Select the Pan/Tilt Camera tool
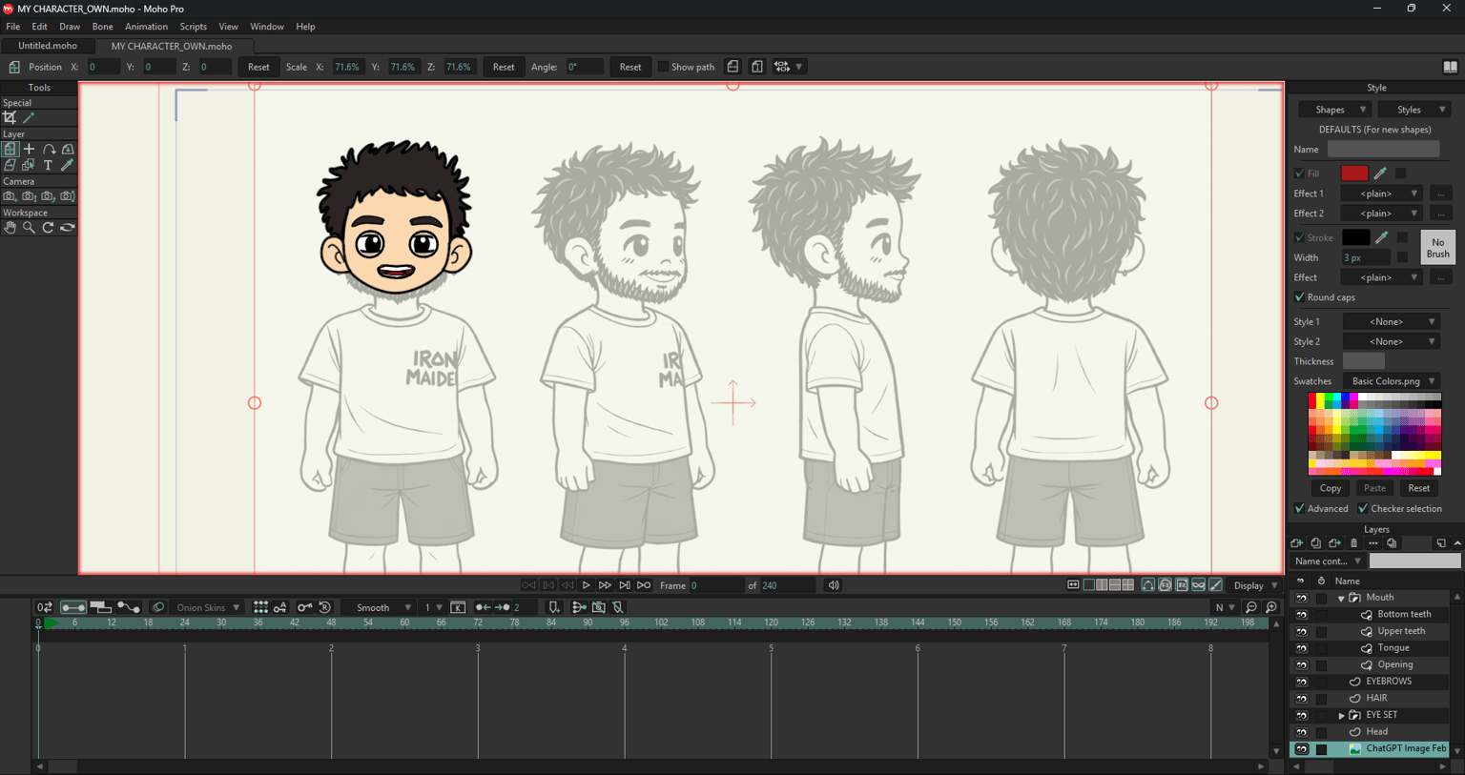 pyautogui.click(x=68, y=196)
